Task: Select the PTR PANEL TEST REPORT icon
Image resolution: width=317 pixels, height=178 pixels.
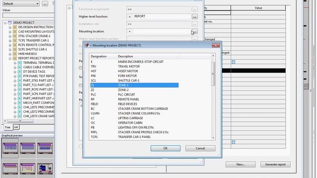Action: point(20,76)
